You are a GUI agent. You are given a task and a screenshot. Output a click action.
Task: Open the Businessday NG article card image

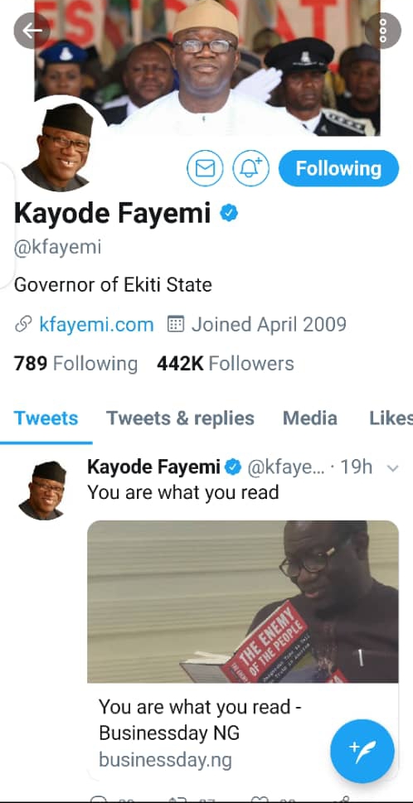point(243,602)
